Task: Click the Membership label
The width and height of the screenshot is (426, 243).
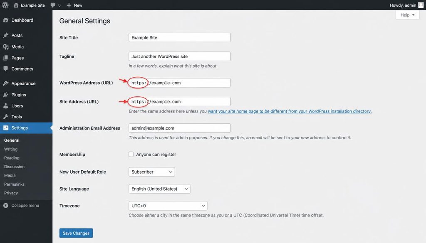Action: click(x=72, y=155)
